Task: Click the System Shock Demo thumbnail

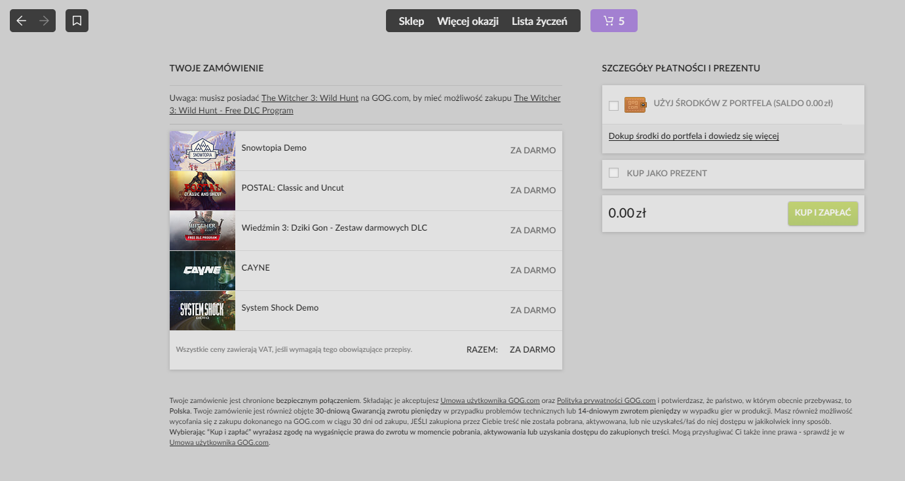Action: (x=202, y=311)
